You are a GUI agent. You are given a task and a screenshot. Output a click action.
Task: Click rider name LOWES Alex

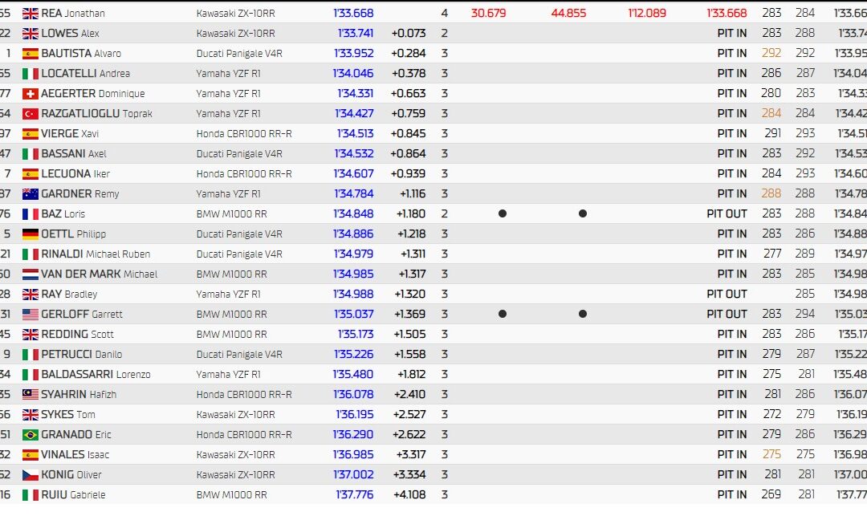(x=70, y=33)
